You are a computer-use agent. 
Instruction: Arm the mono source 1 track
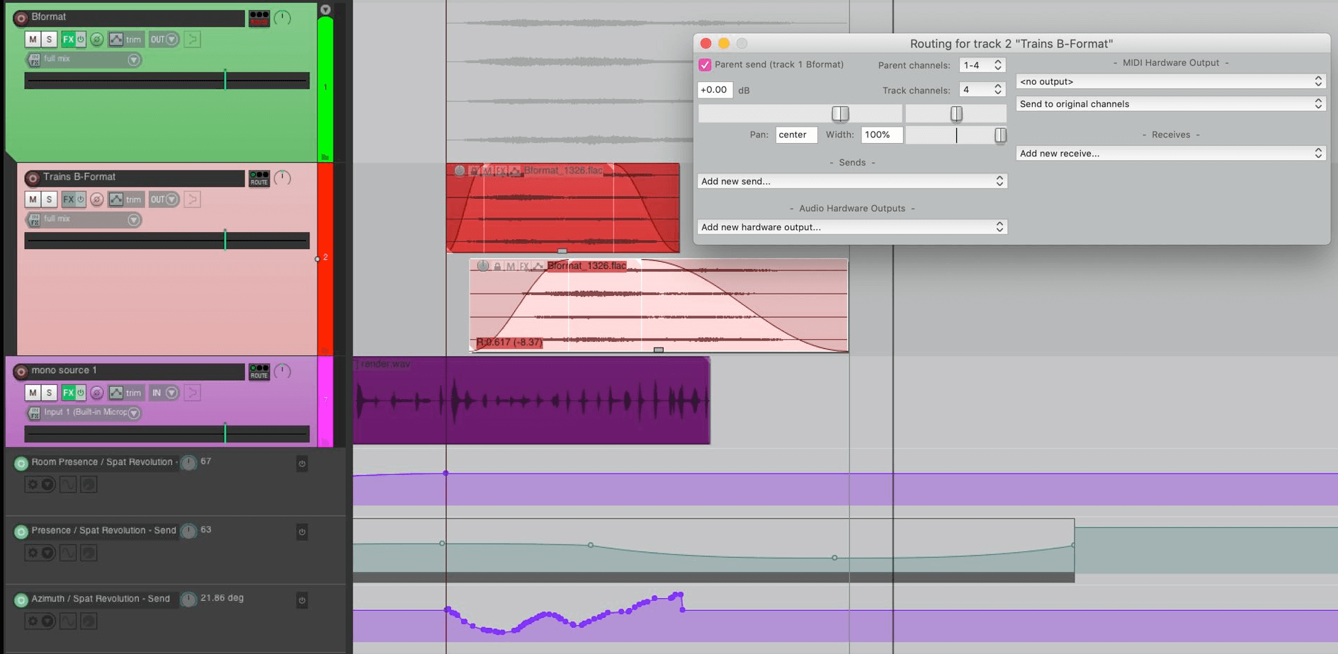[21, 371]
